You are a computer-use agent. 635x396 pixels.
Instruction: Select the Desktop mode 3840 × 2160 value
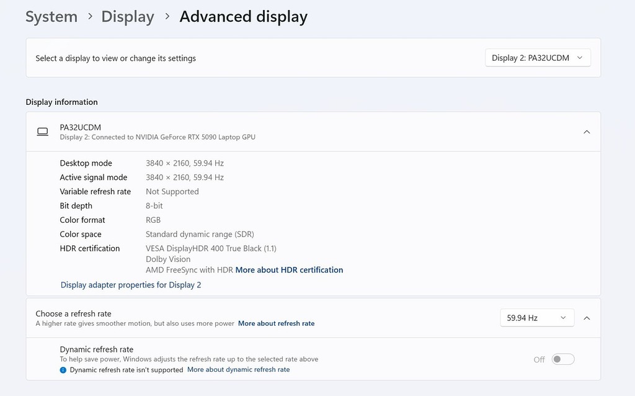[x=185, y=163]
